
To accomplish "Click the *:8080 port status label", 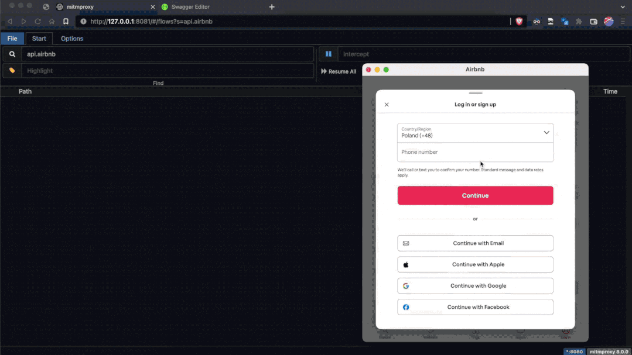I will (574, 351).
